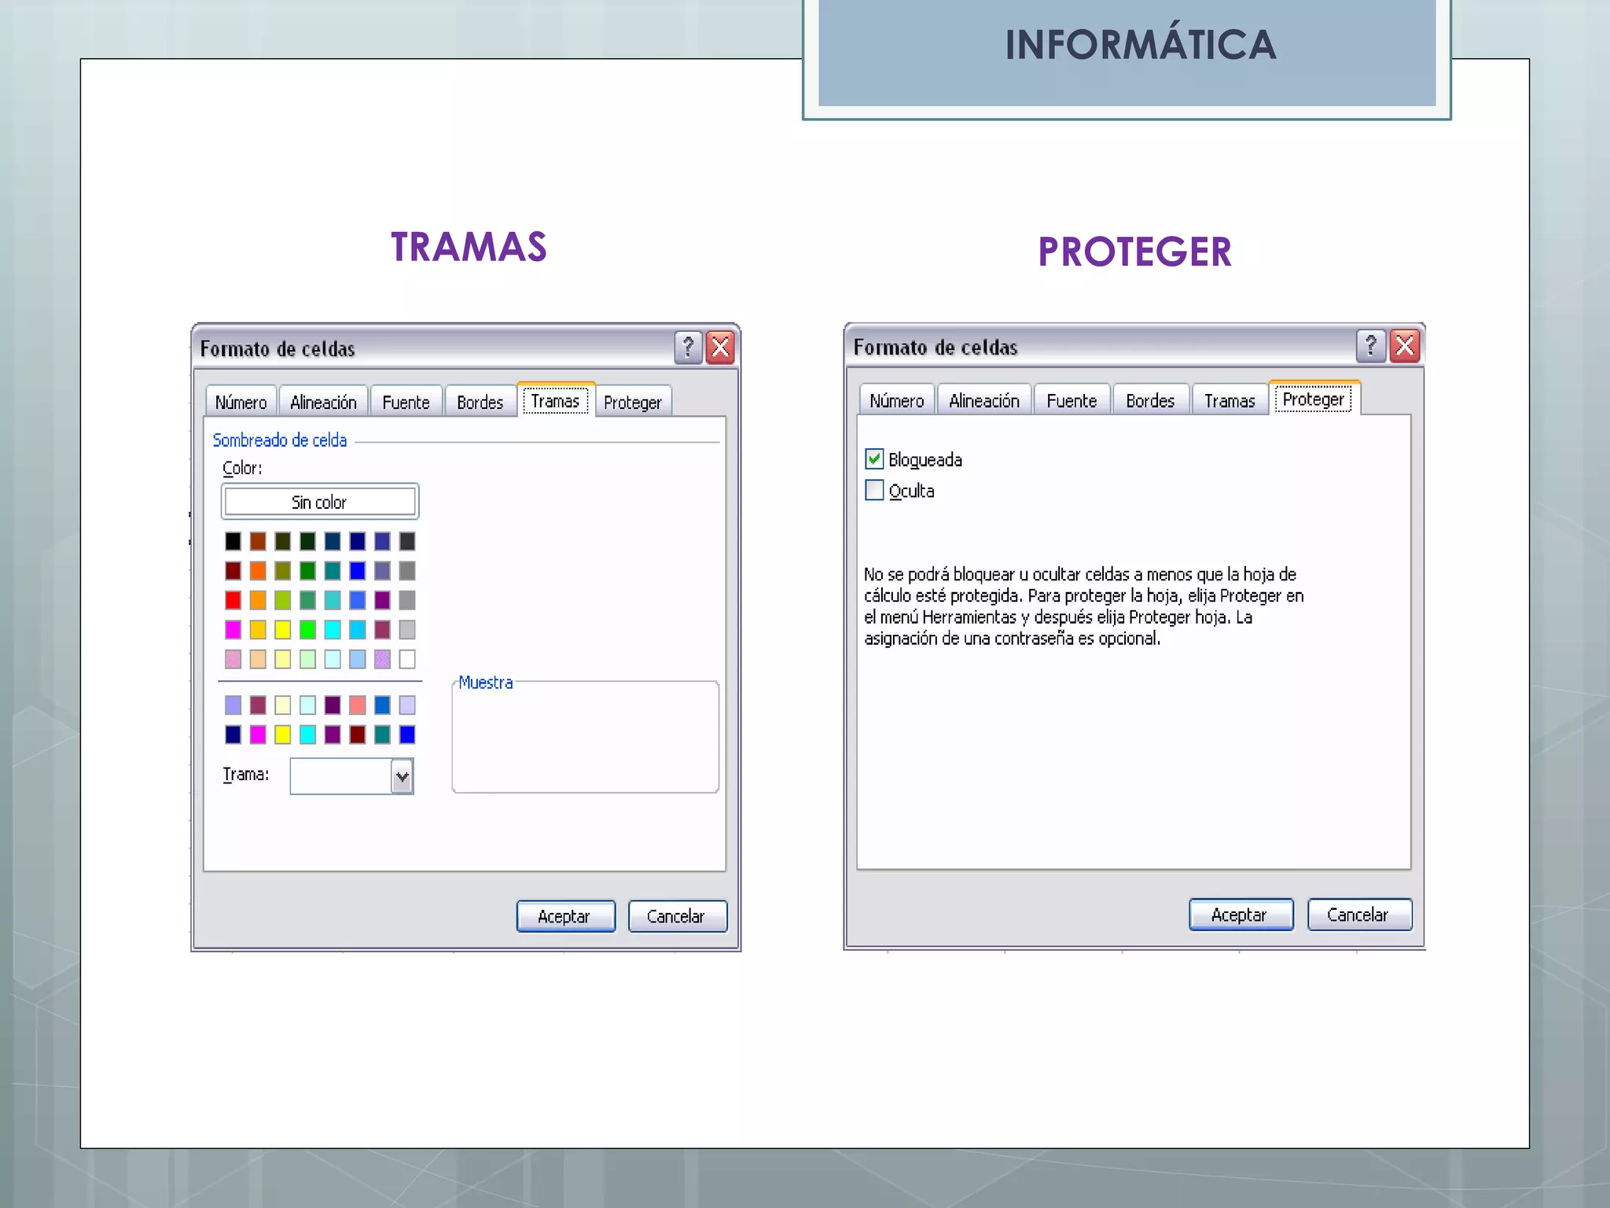The width and height of the screenshot is (1610, 1208).
Task: Open Alineación tab in Proteger dialog
Action: click(984, 400)
